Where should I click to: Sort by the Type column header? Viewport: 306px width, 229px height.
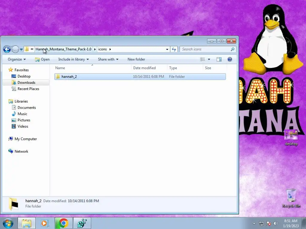(x=185, y=68)
